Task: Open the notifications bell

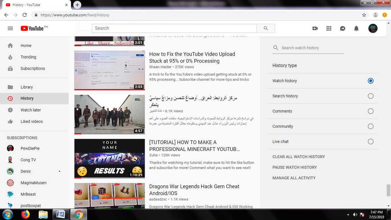Action: [356, 28]
